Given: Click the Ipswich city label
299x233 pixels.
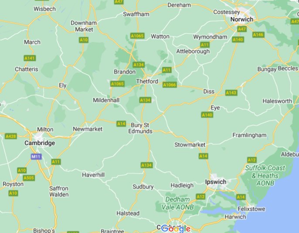Looking at the screenshot, I should (x=216, y=182).
